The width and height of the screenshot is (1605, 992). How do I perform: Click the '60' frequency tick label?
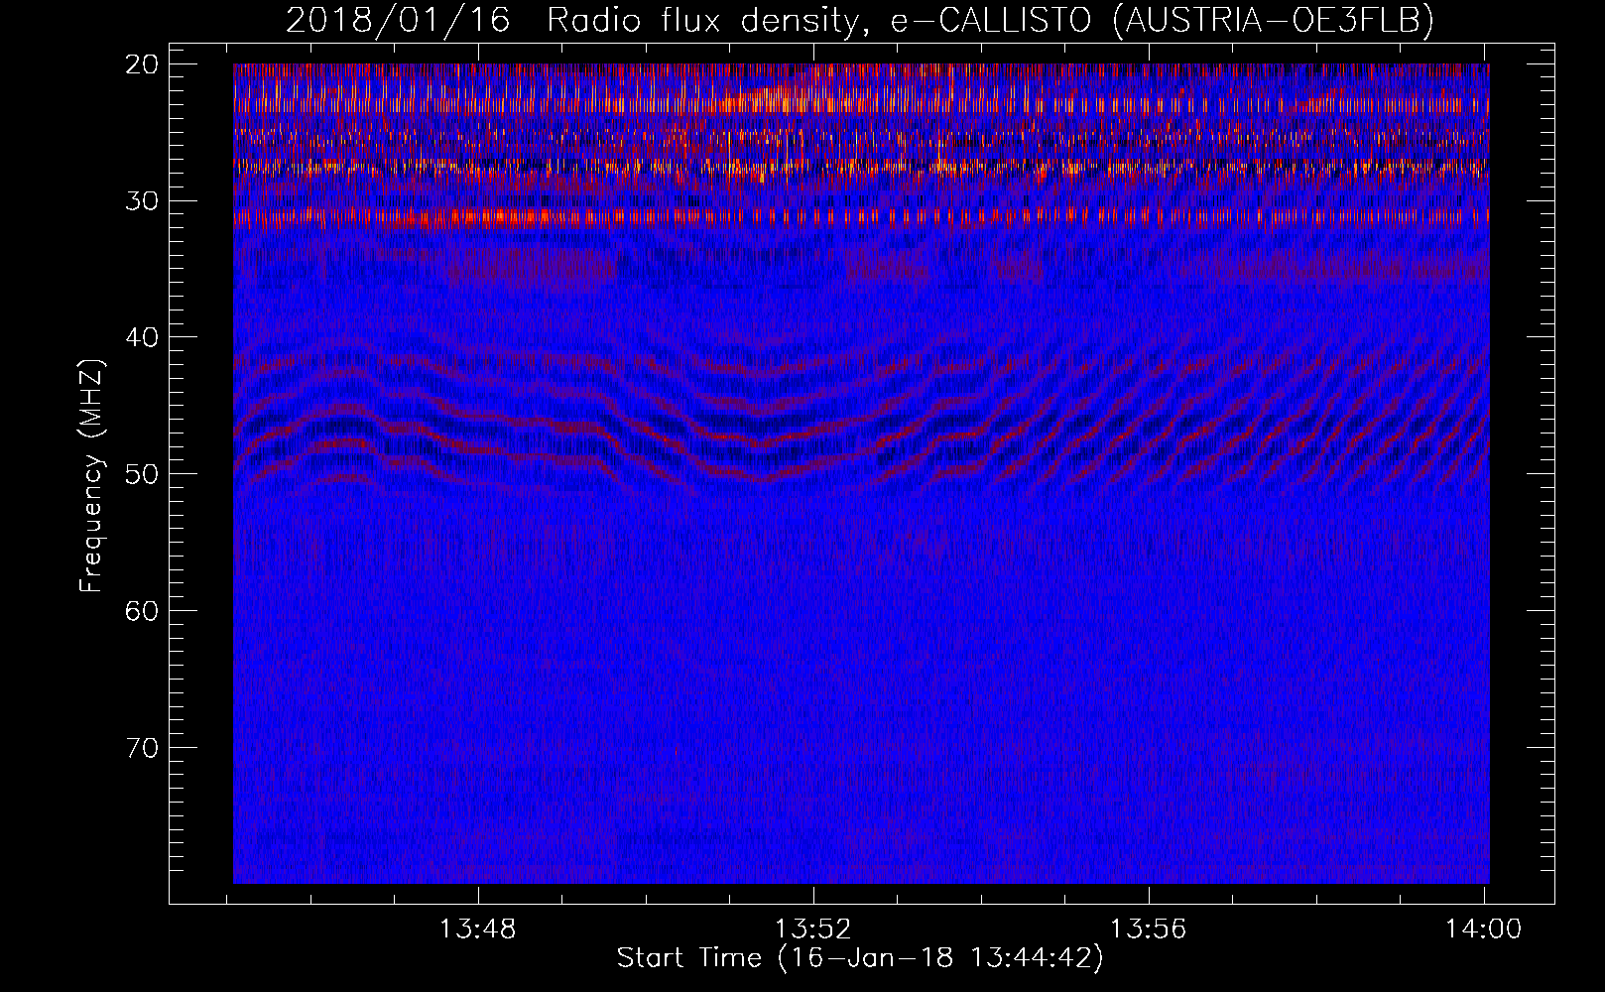(x=142, y=611)
